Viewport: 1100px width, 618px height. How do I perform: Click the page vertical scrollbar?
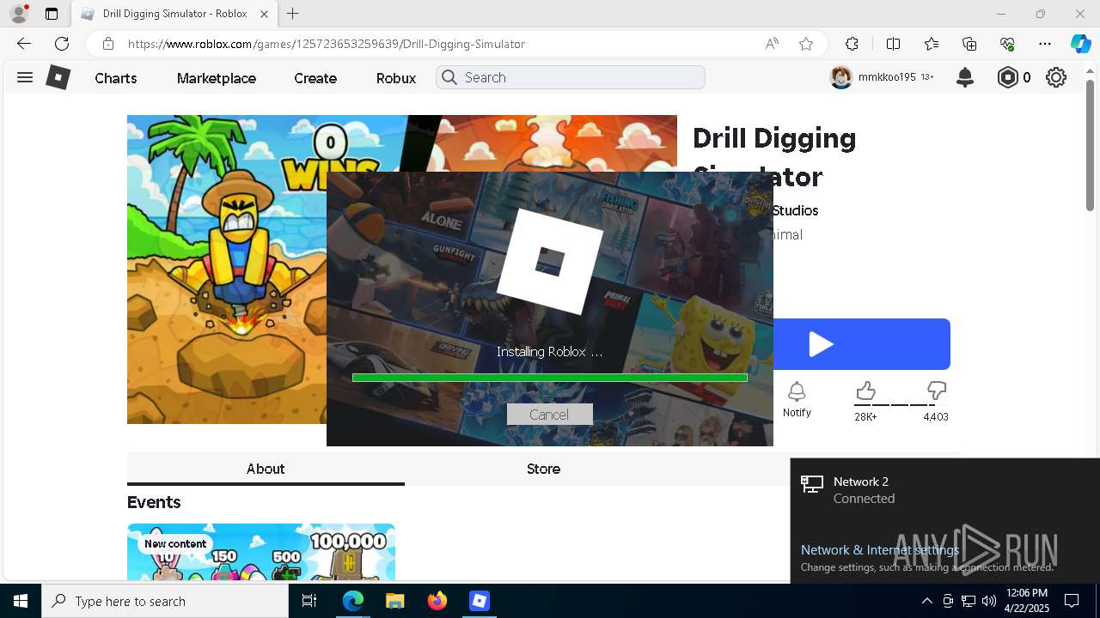pos(1091,146)
